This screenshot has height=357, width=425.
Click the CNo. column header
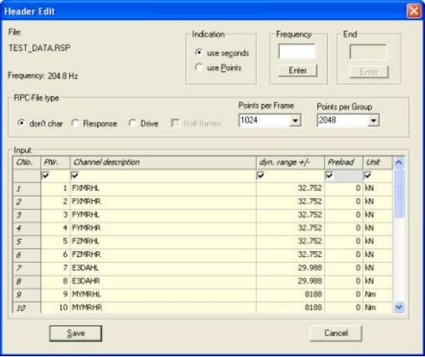tap(27, 162)
